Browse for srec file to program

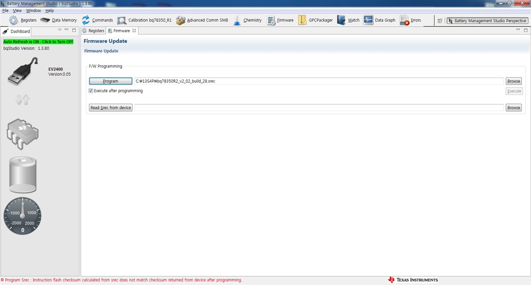[x=514, y=81]
